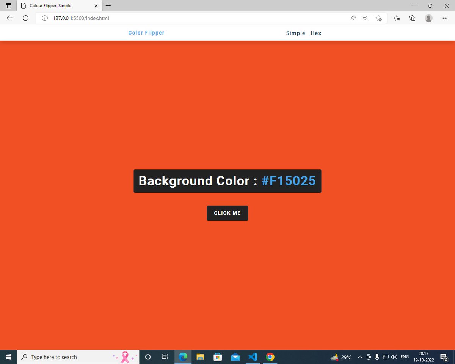Viewport: 455px width, 364px height.
Task: Open network status tray icon
Action: (386, 357)
